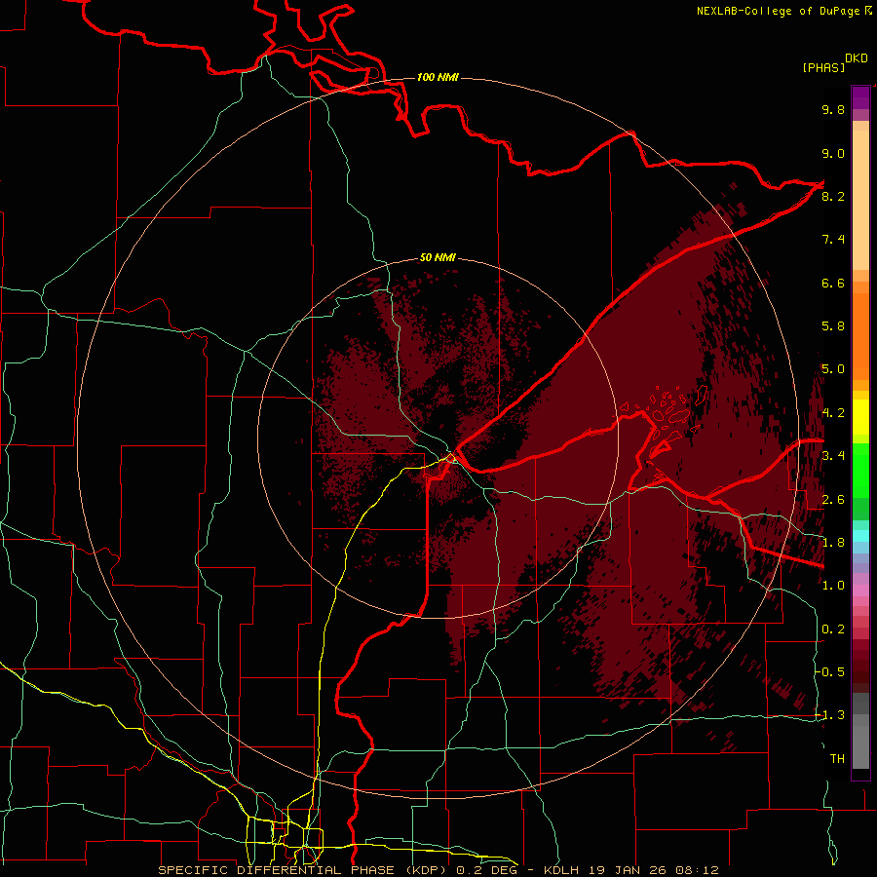Pick the cyan swatch on color bar
The image size is (877, 877).
[x=860, y=536]
